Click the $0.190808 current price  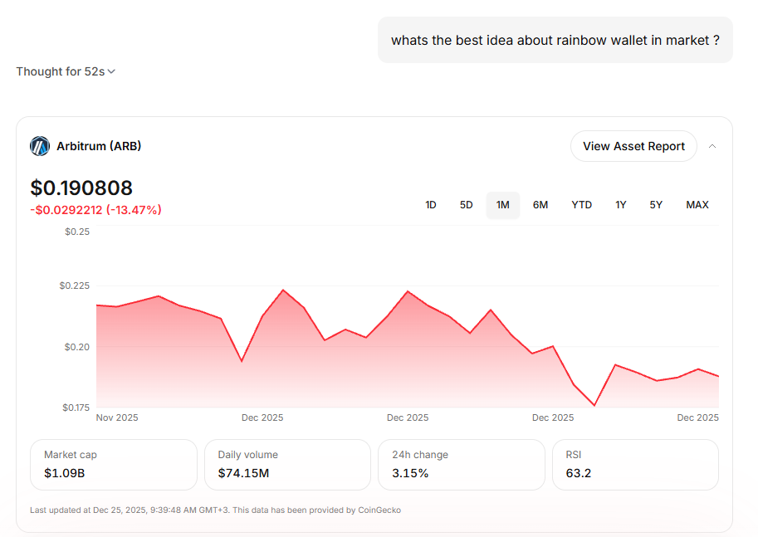point(81,188)
